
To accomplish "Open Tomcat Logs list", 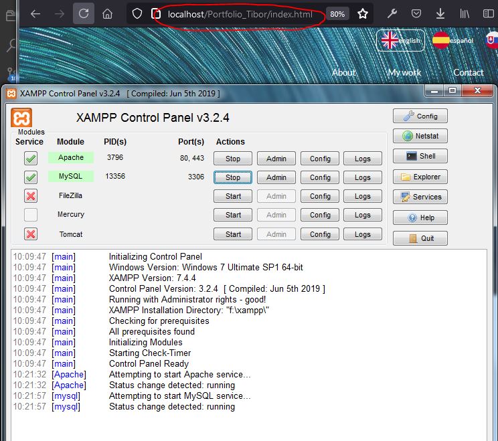I will tap(363, 234).
